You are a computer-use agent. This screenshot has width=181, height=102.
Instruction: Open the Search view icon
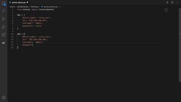tap(4, 11)
